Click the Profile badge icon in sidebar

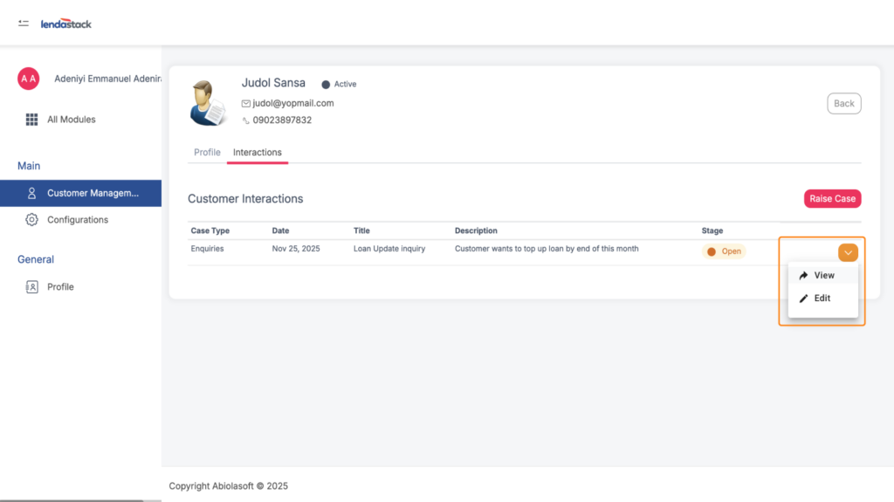(x=32, y=286)
